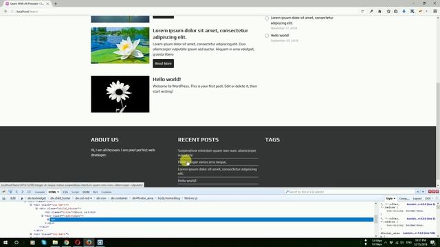
Task: Open File Explorer from the taskbar
Action: [x=55, y=242]
